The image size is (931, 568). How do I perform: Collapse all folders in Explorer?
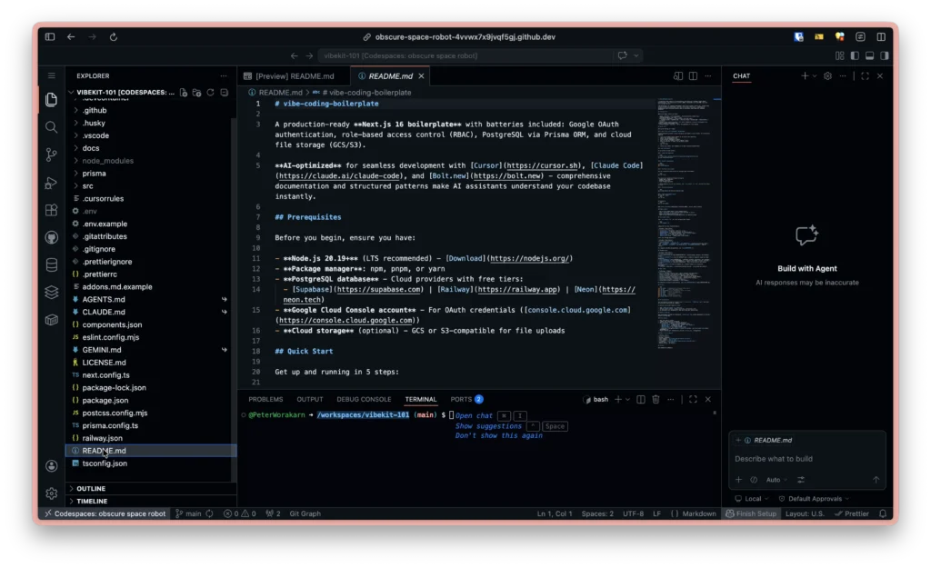pos(224,93)
